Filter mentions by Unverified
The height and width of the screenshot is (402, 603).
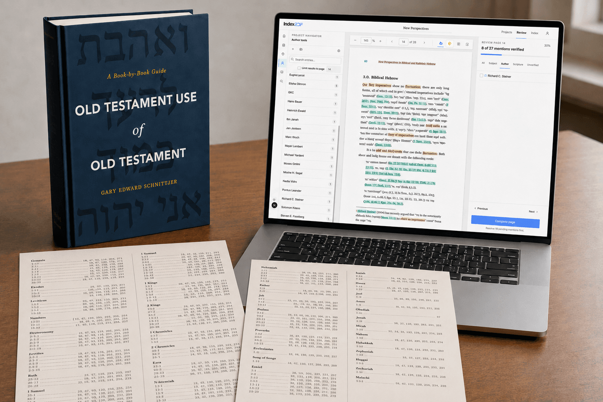(x=533, y=65)
